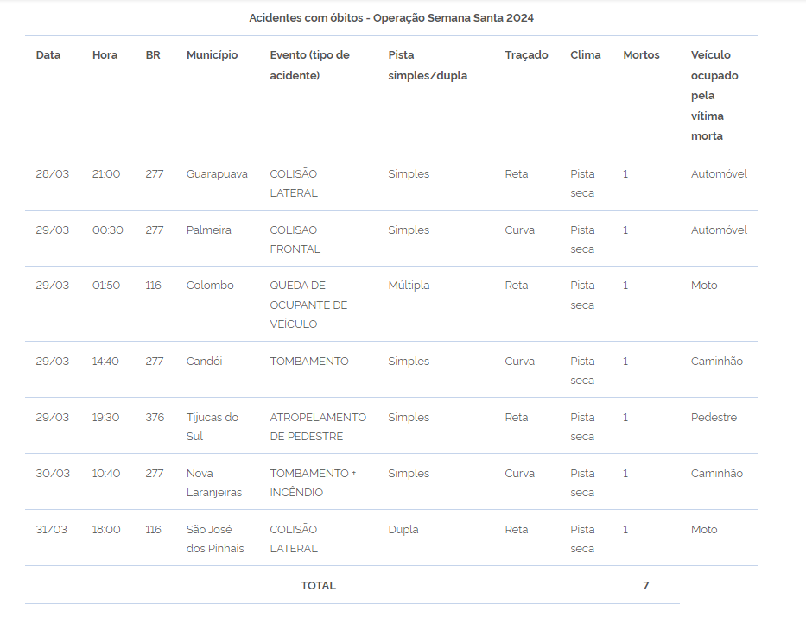Select the 'Evento (tipo de acidente)' header
This screenshot has width=806, height=617.
[x=309, y=65]
